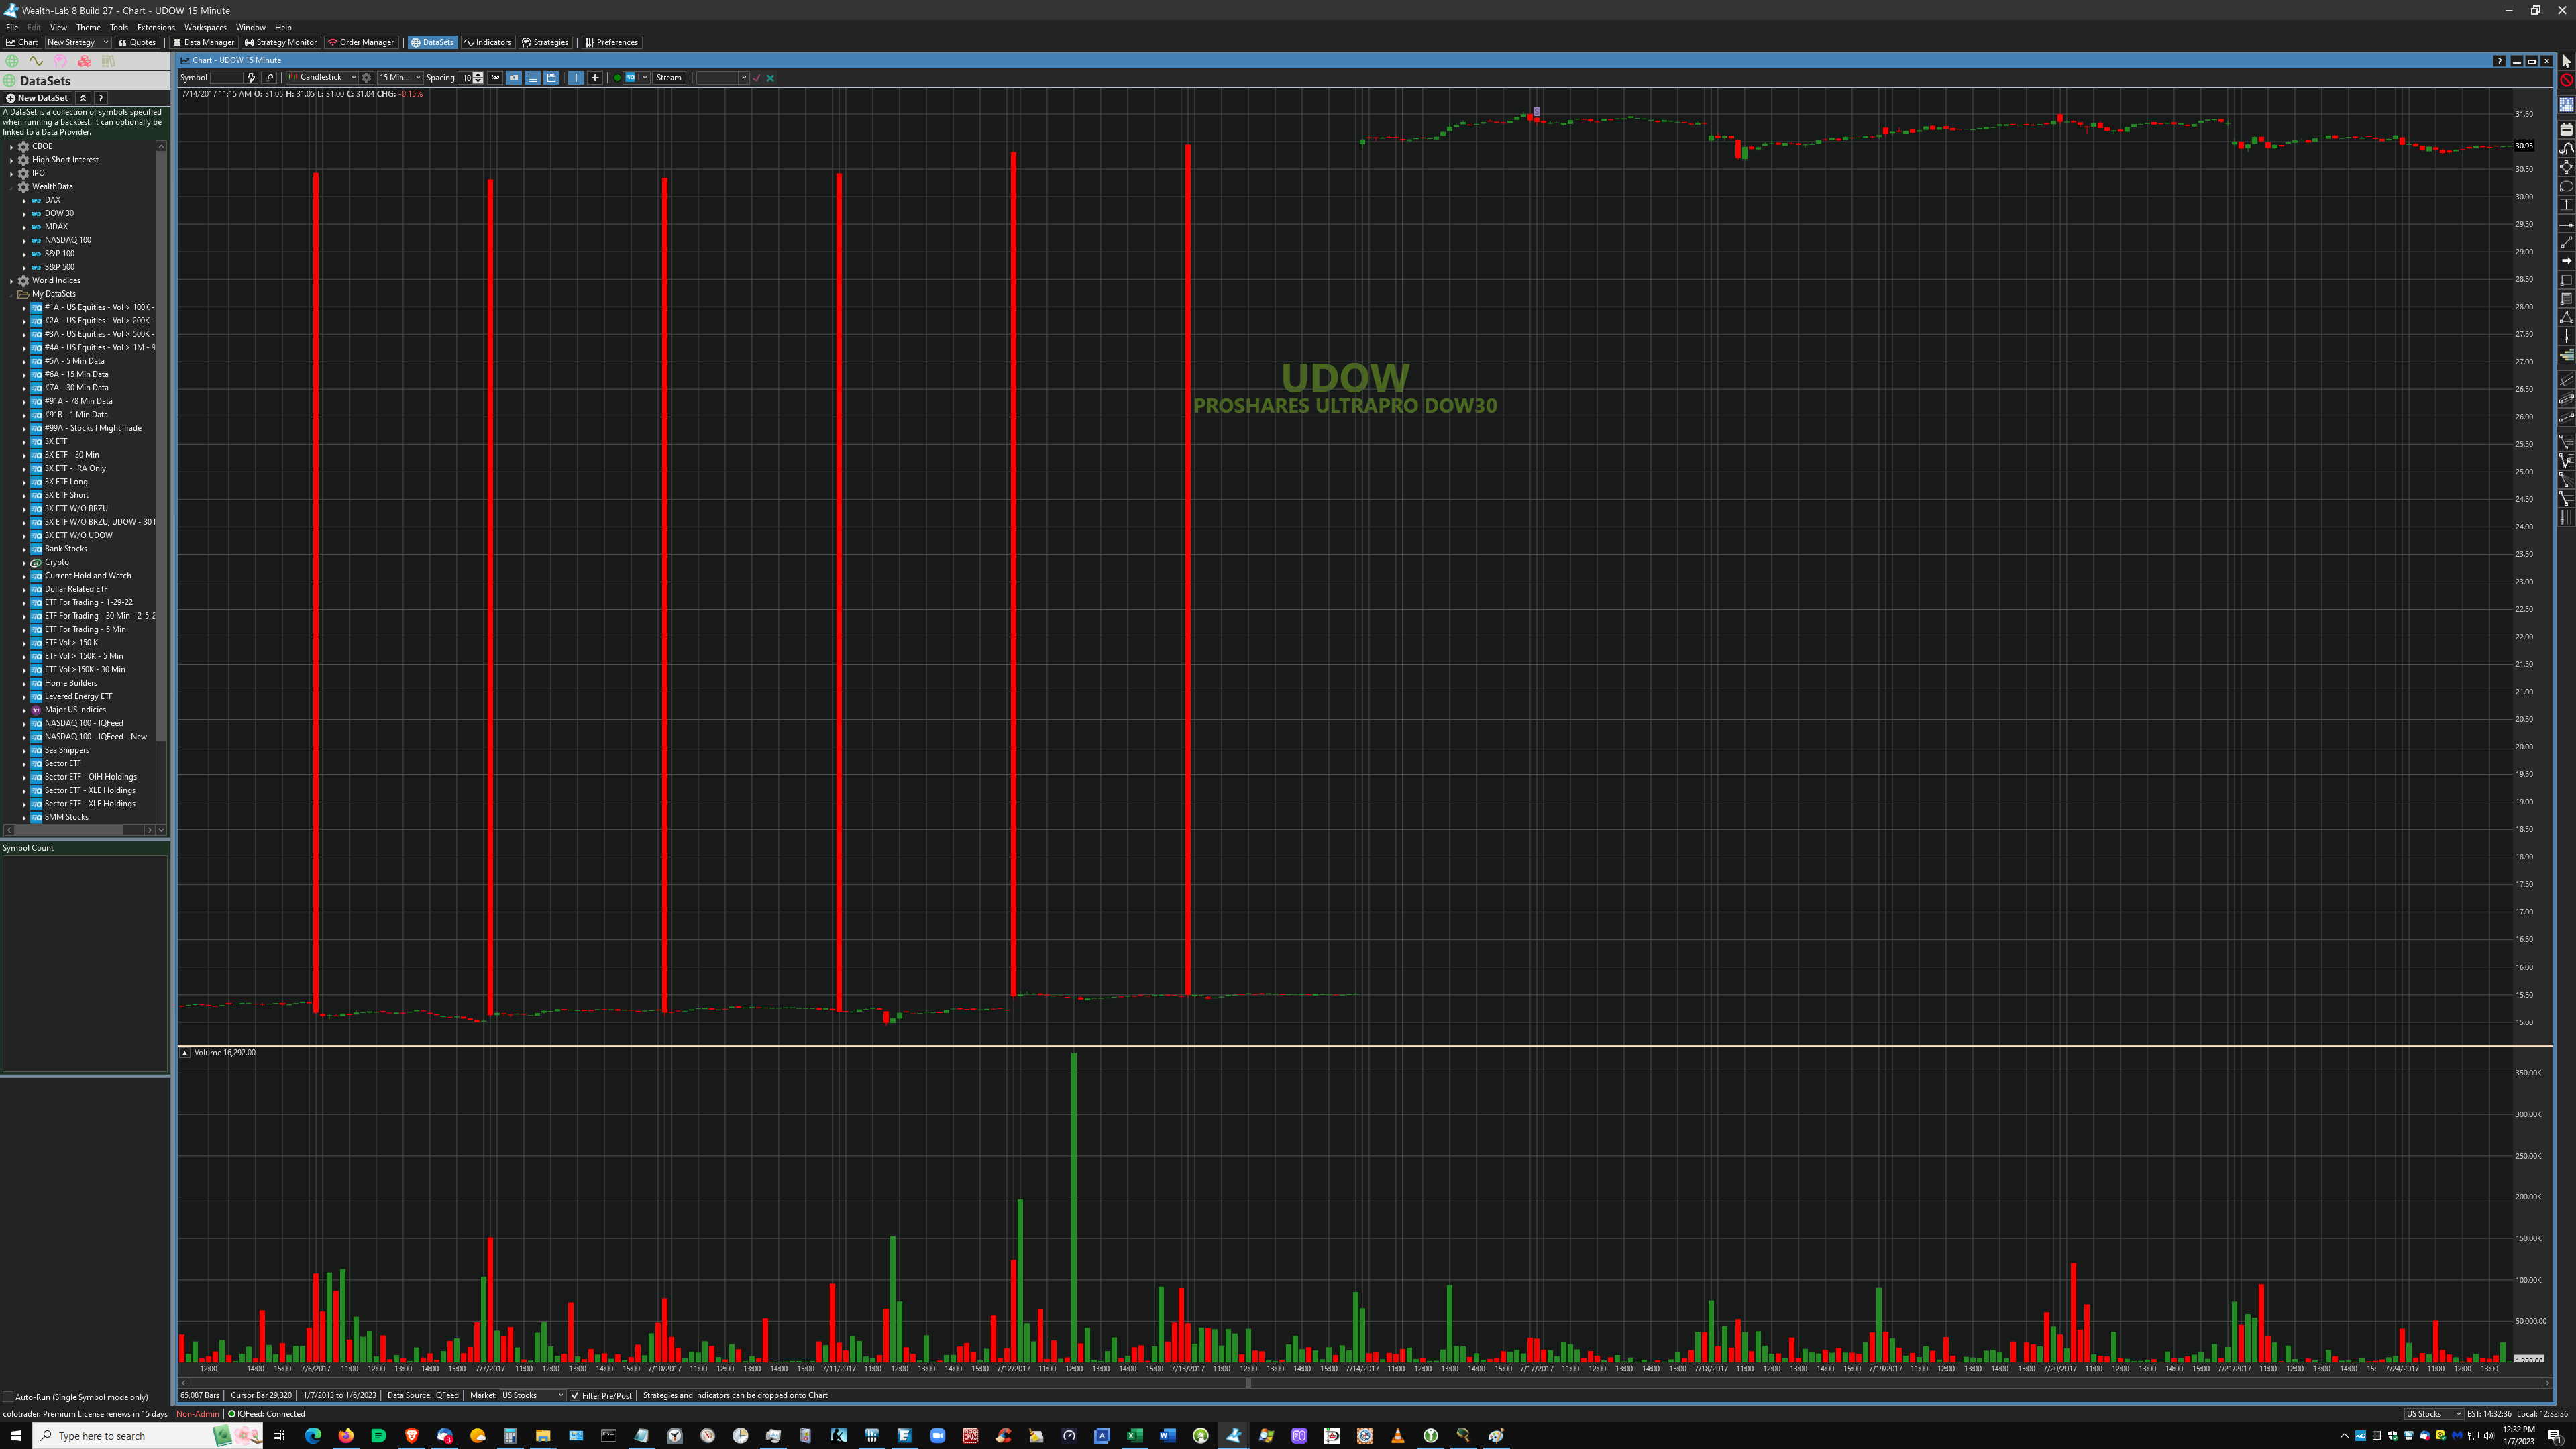This screenshot has height=1449, width=2576.
Task: Toggle the Auto-Run Single Symbol checkbox
Action: tap(8, 1397)
